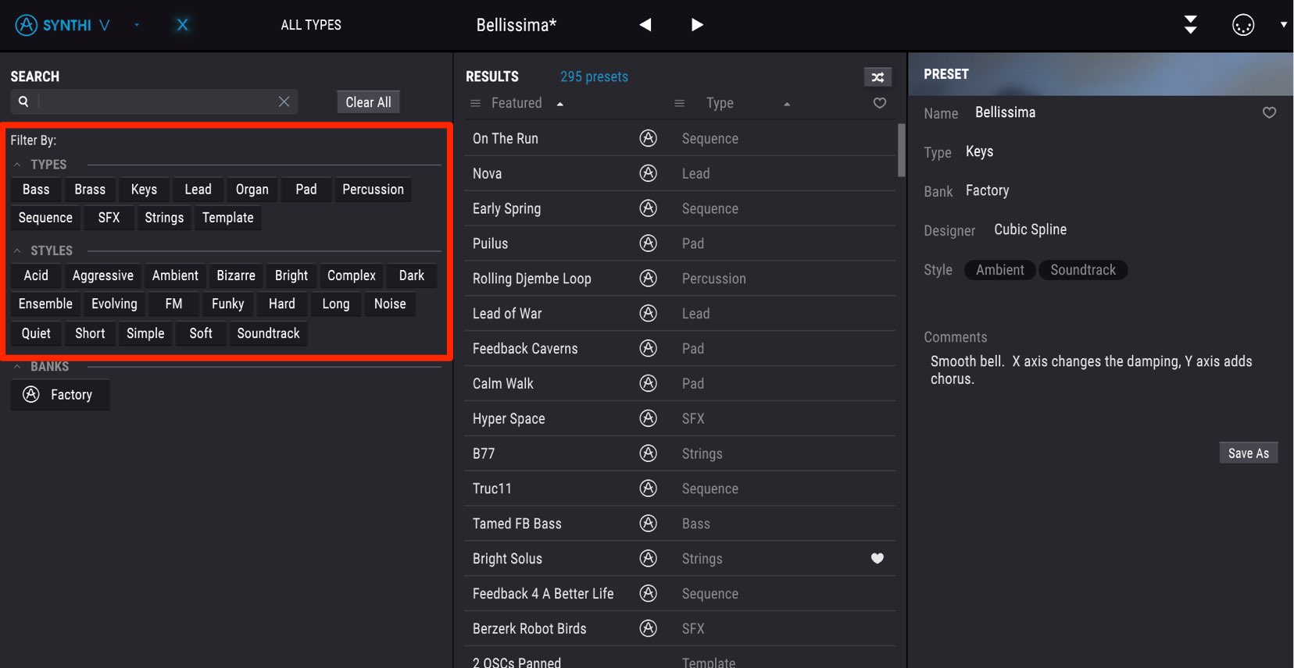Screen dimensions: 1294x668
Task: Close the preset browser with the X
Action: pos(183,25)
